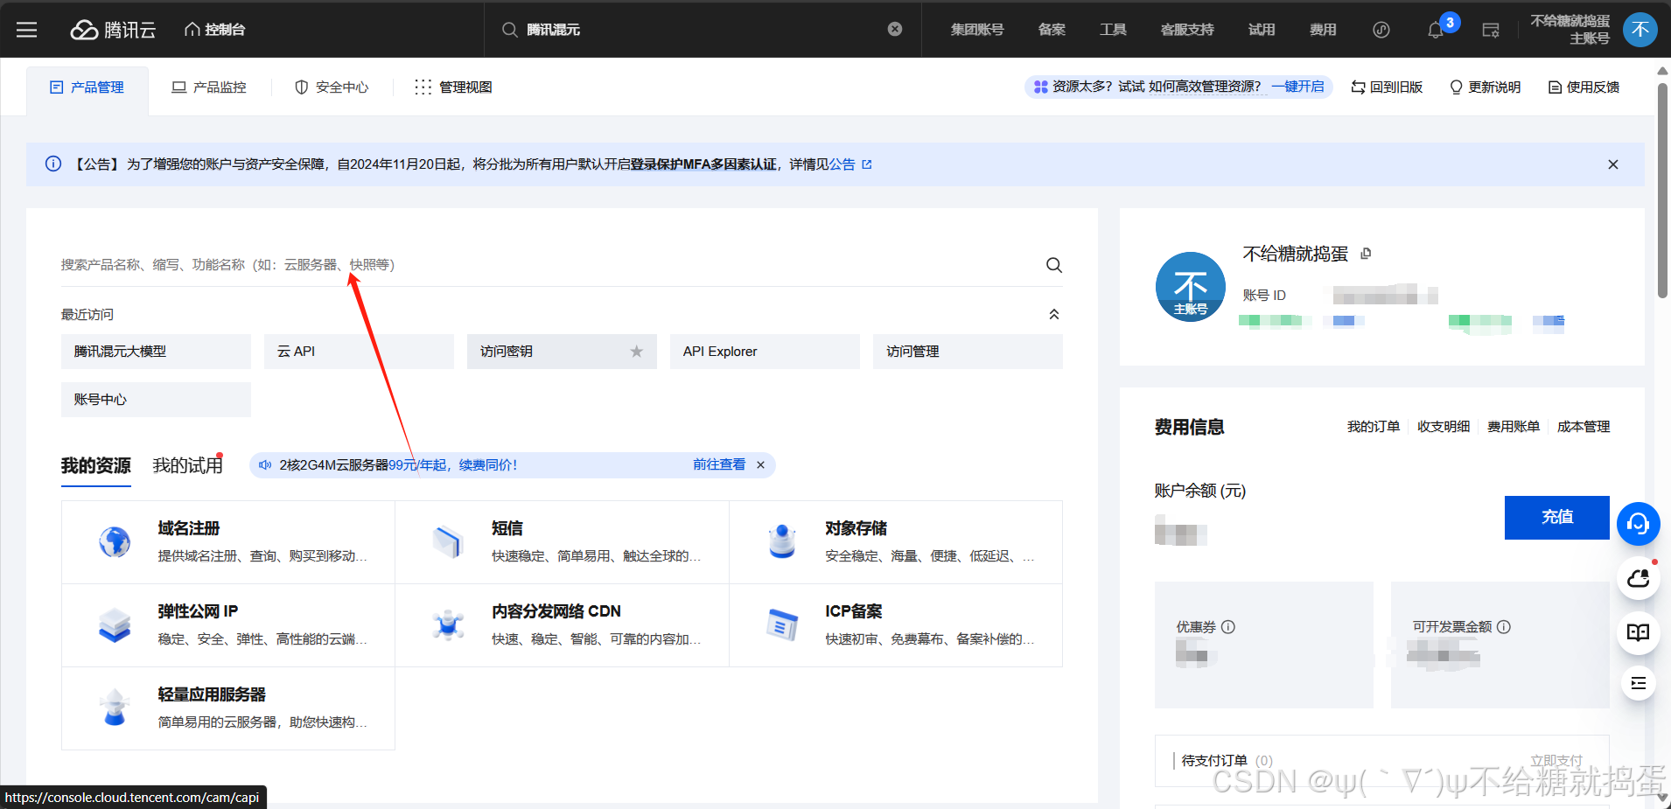Click the page vertical scrollbar
The width and height of the screenshot is (1671, 809).
(1662, 191)
